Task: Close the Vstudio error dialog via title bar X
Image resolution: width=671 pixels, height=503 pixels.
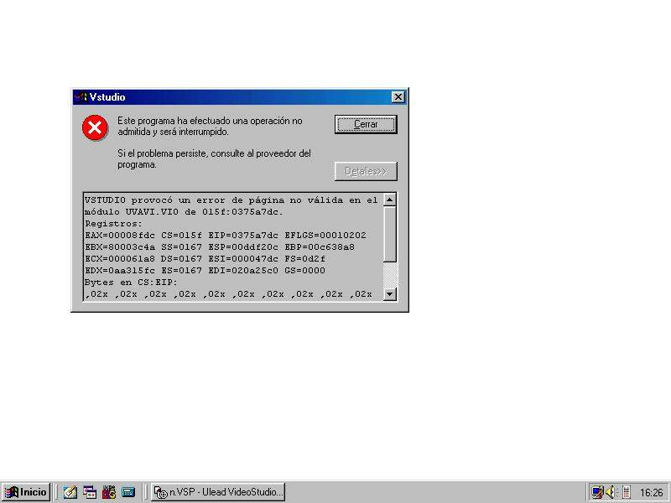Action: [398, 97]
